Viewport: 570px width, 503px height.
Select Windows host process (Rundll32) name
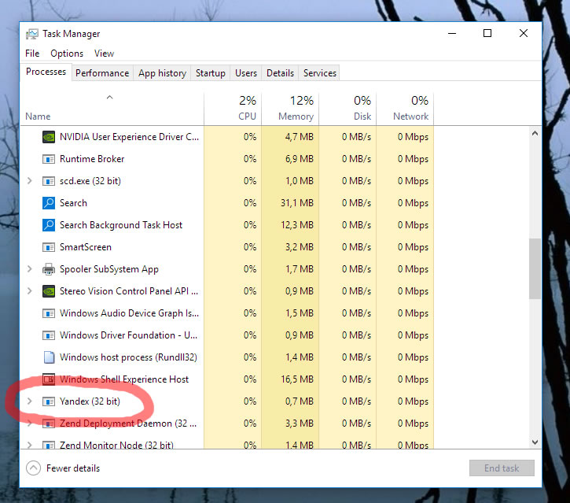pyautogui.click(x=128, y=357)
